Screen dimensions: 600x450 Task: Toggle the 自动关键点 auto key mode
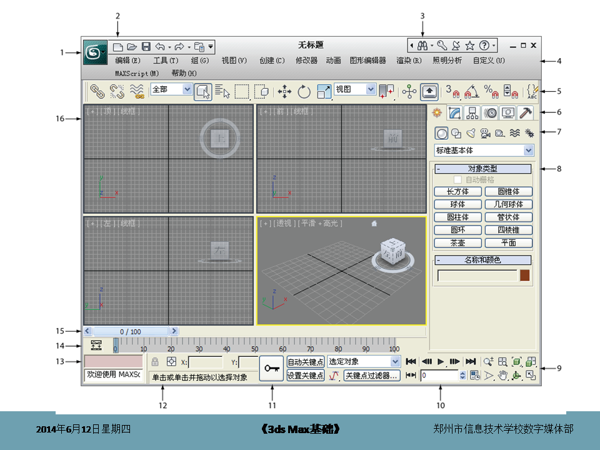point(305,362)
